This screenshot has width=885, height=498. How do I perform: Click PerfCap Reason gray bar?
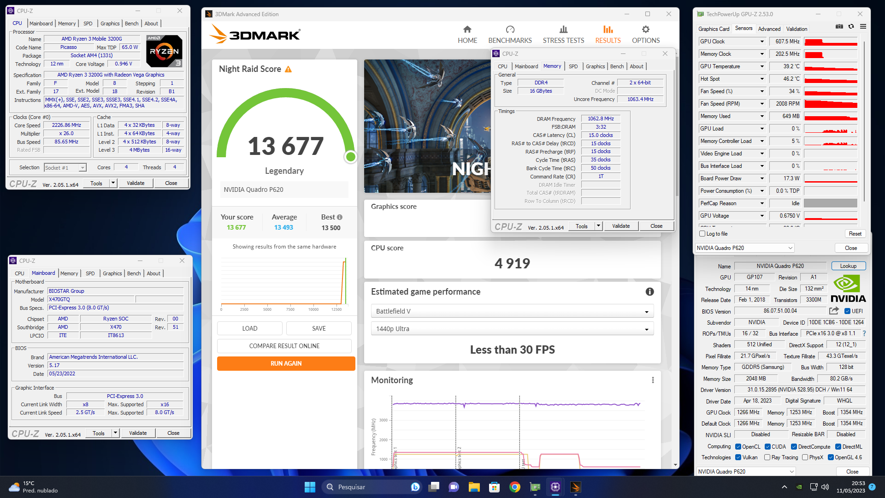(831, 203)
